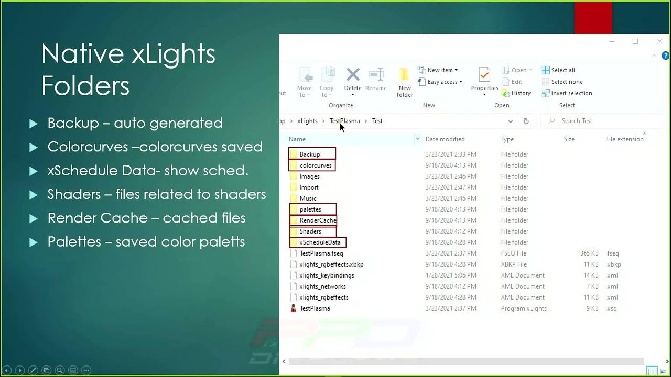The image size is (671, 377).
Task: Switch to large icons view layout
Action: click(663, 371)
